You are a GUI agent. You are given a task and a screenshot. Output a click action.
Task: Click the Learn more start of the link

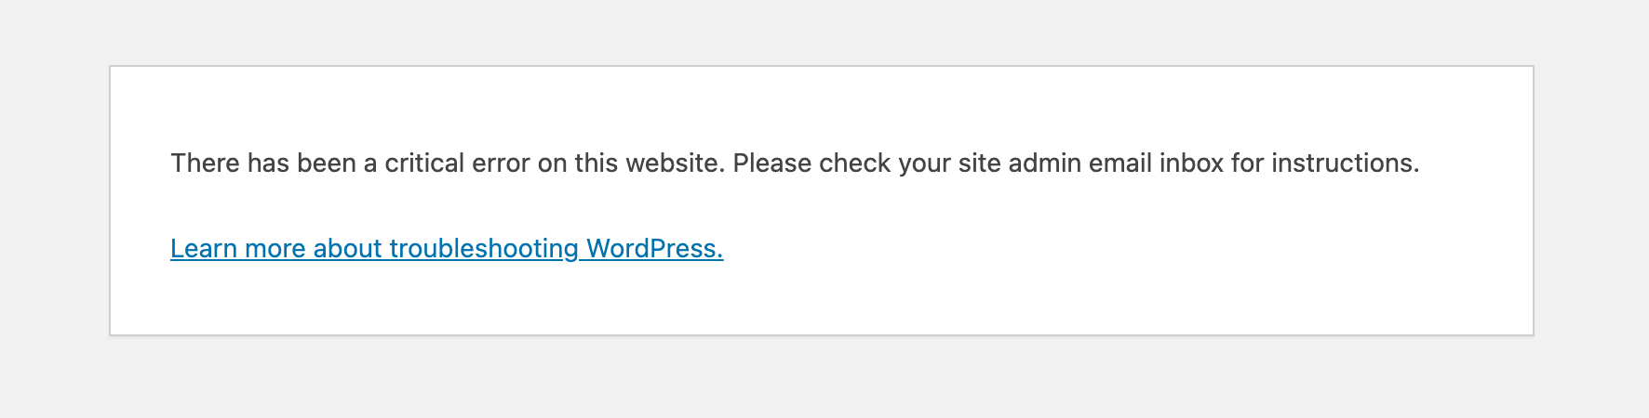click(x=238, y=249)
